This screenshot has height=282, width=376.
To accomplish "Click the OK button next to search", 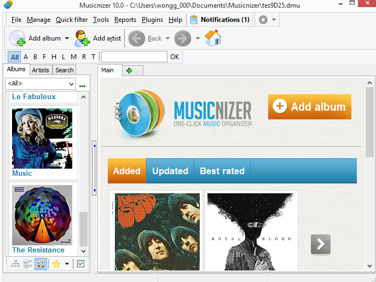I will [175, 57].
